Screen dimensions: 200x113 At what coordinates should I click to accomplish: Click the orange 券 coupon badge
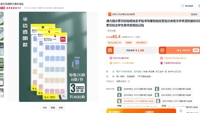click(162, 50)
